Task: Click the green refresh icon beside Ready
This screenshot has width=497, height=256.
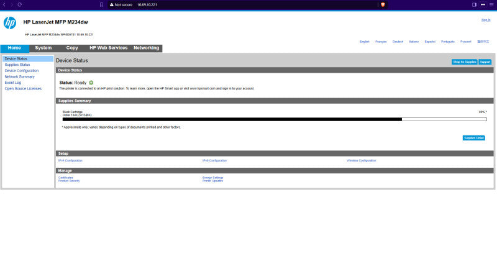Action: (x=91, y=83)
